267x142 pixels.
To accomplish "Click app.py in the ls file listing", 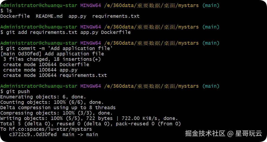I will point(77,16).
